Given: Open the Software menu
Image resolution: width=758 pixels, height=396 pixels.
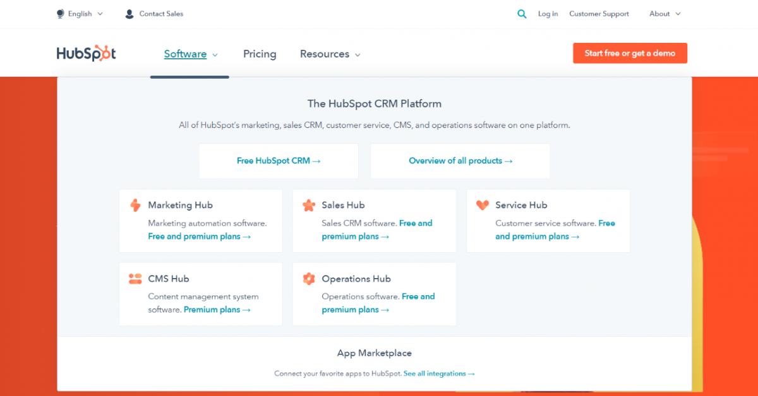Looking at the screenshot, I should point(189,54).
